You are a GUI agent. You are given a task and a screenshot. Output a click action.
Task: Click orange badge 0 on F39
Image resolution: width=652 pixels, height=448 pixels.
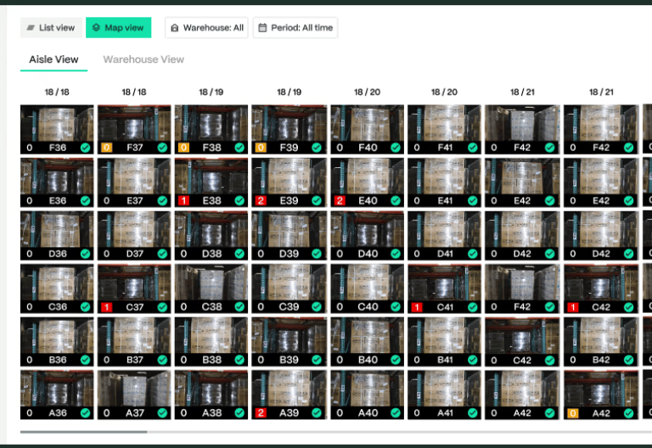click(261, 148)
